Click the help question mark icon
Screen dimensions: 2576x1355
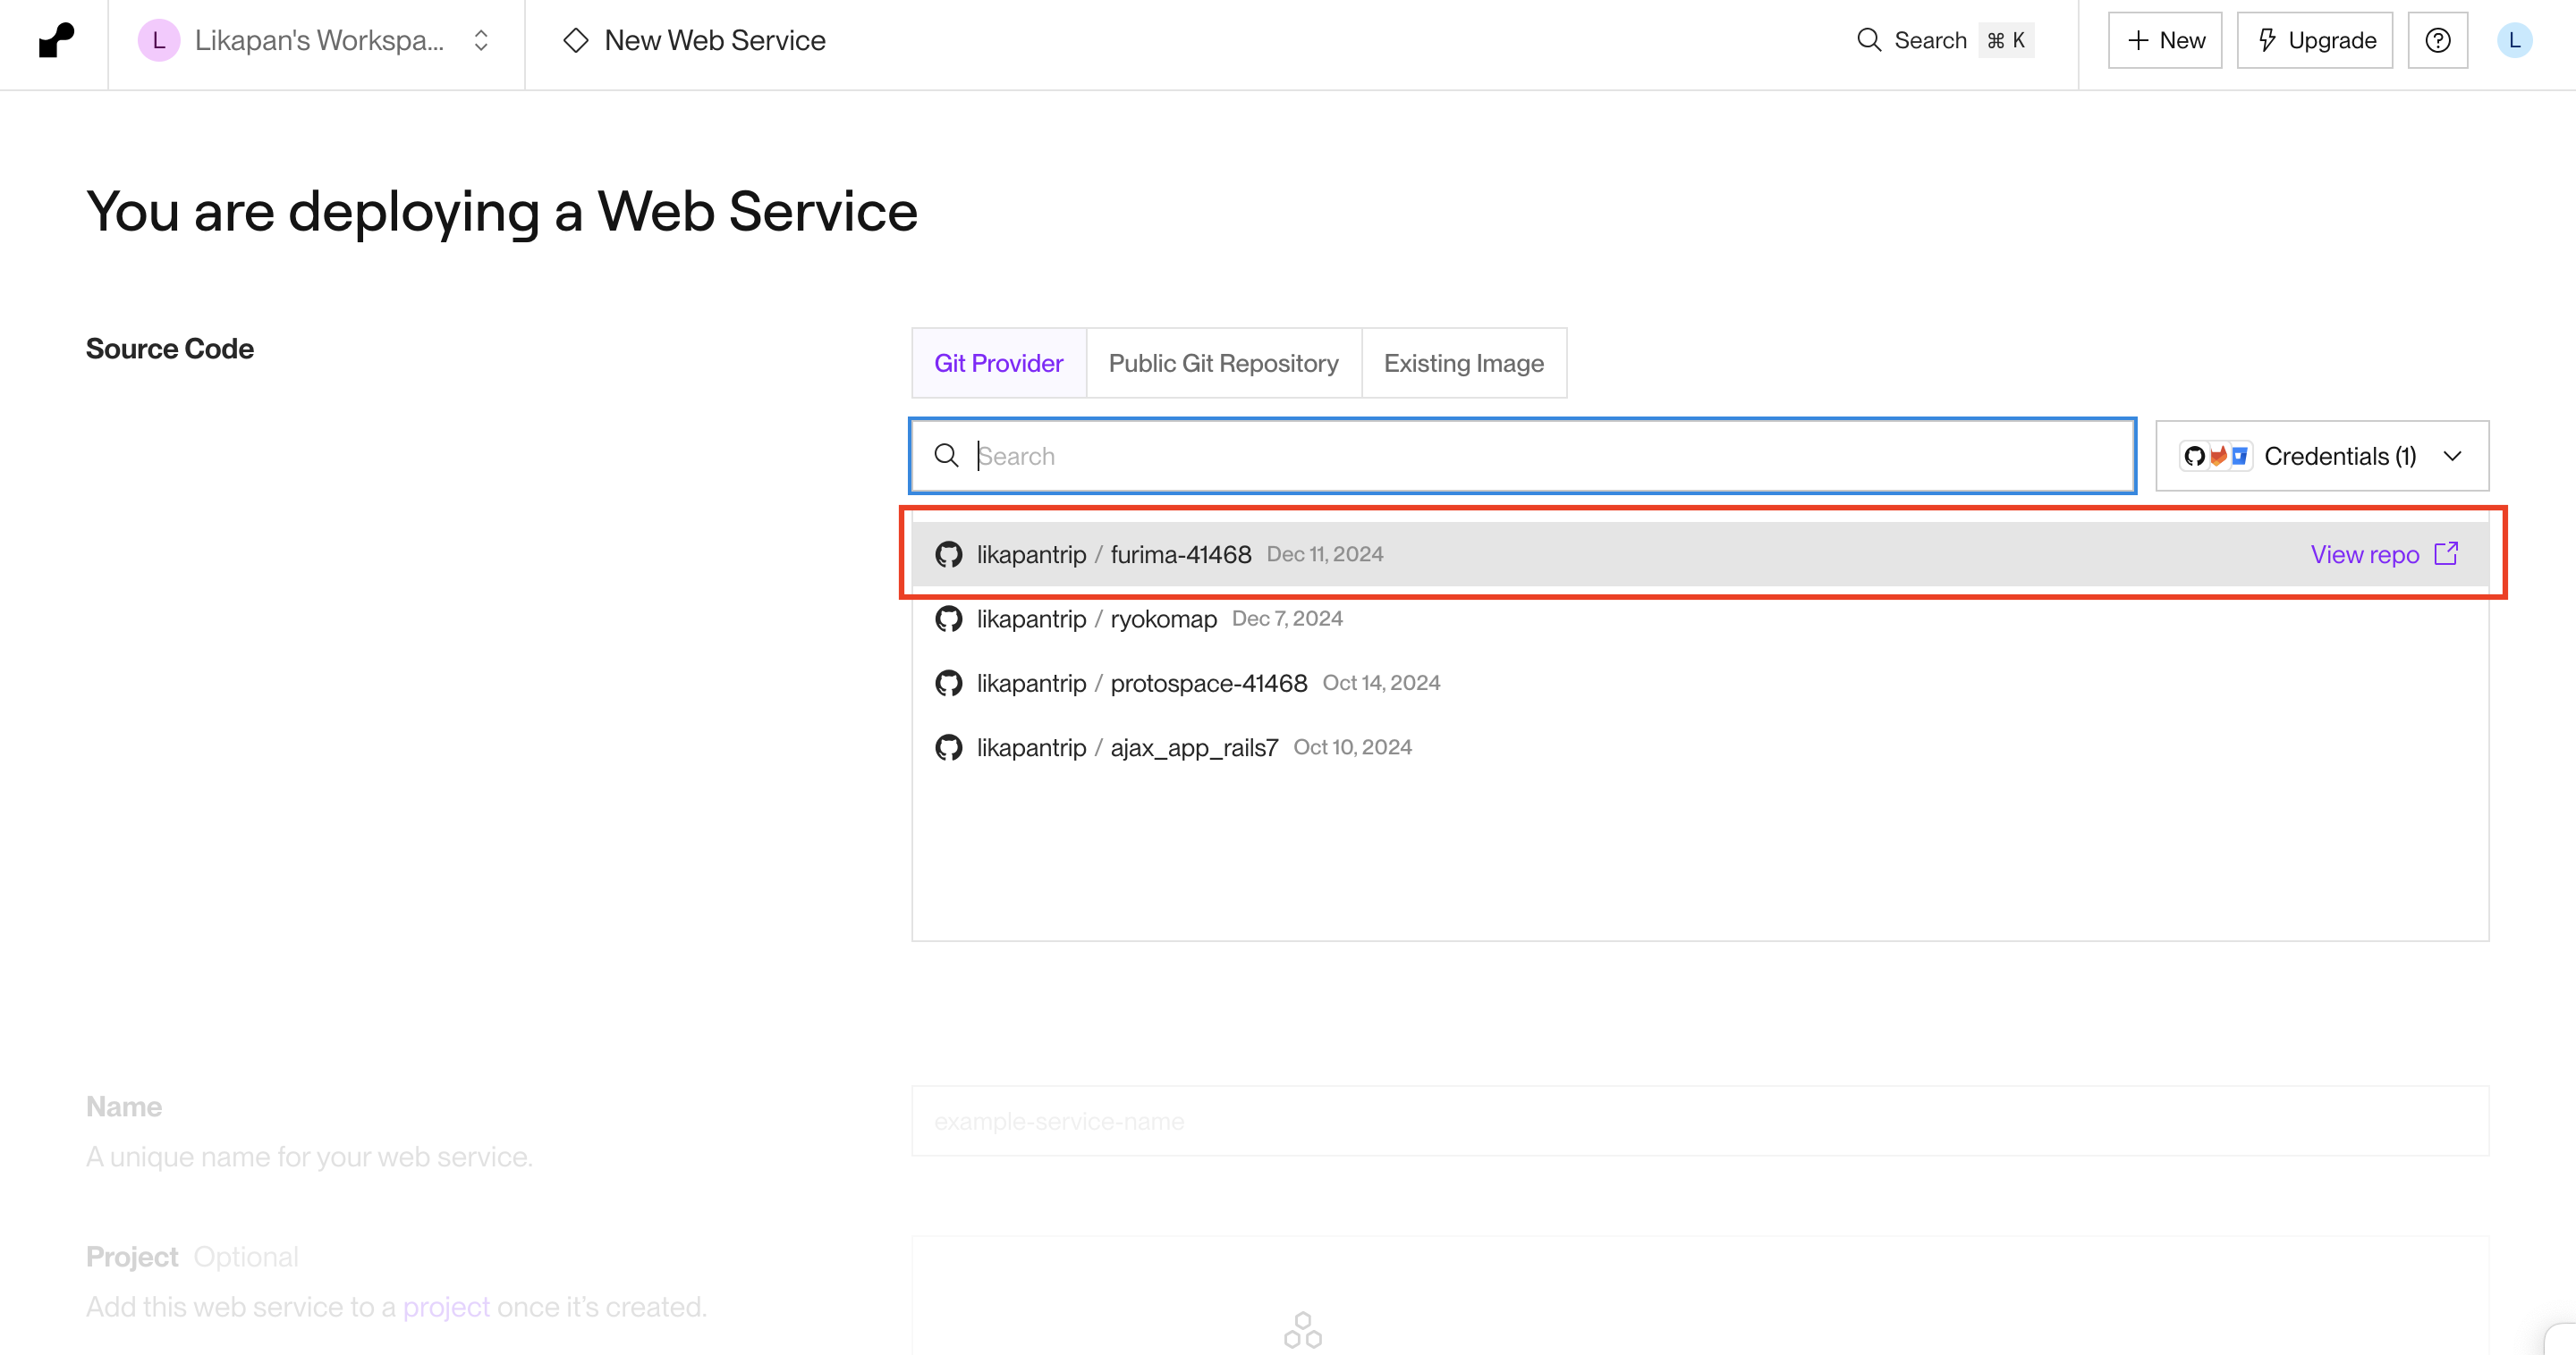2437,40
